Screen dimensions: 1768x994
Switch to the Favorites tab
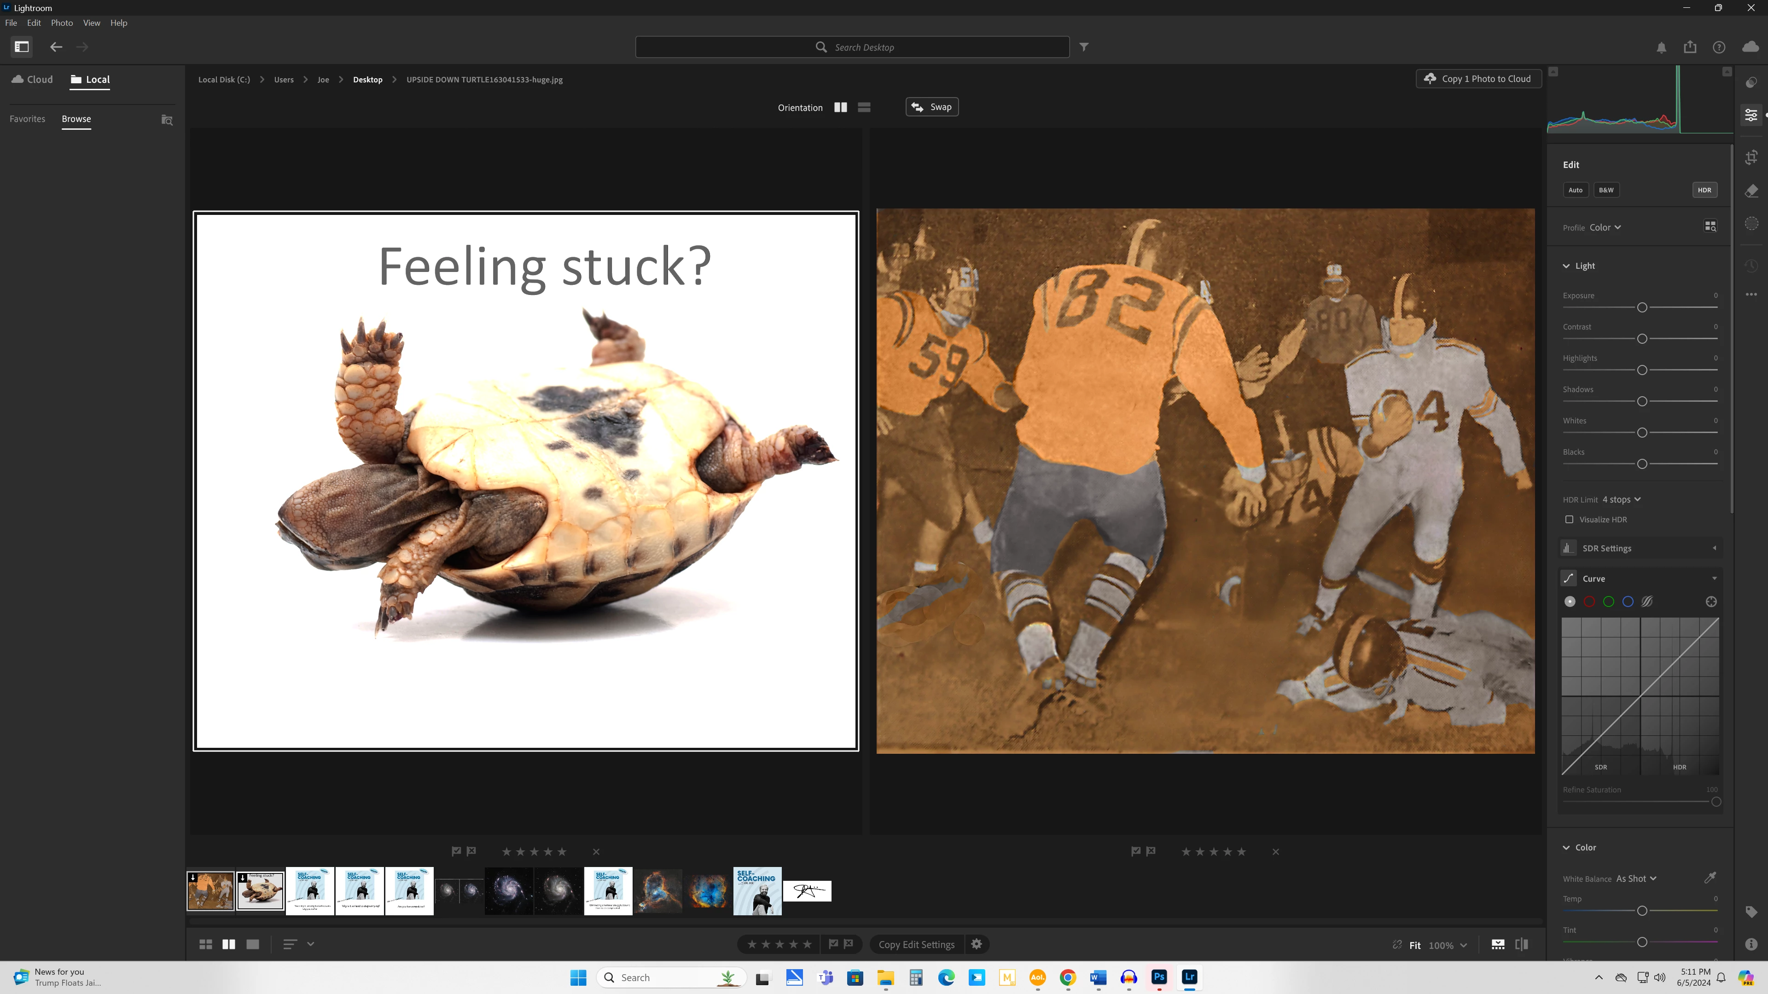tap(28, 119)
